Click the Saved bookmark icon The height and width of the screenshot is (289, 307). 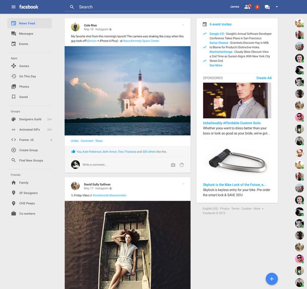[x=13, y=97]
